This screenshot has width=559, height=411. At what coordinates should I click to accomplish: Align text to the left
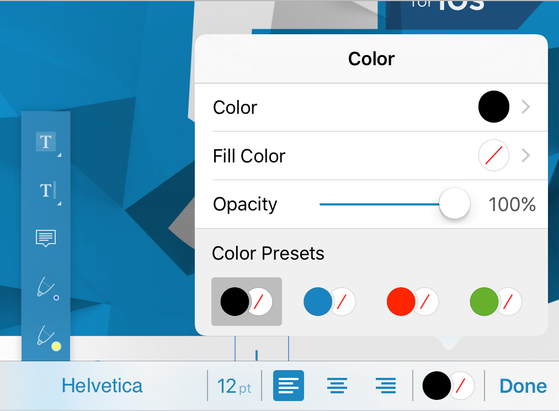tap(289, 386)
